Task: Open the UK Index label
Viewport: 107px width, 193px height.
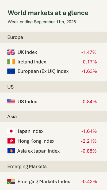Action: point(27,52)
